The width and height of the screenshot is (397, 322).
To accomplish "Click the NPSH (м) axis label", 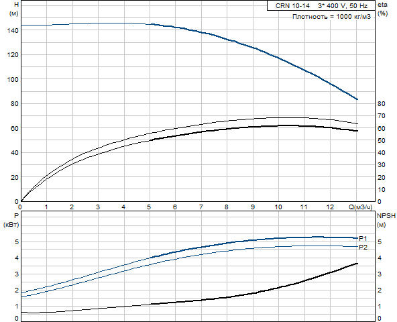I will pyautogui.click(x=386, y=220).
